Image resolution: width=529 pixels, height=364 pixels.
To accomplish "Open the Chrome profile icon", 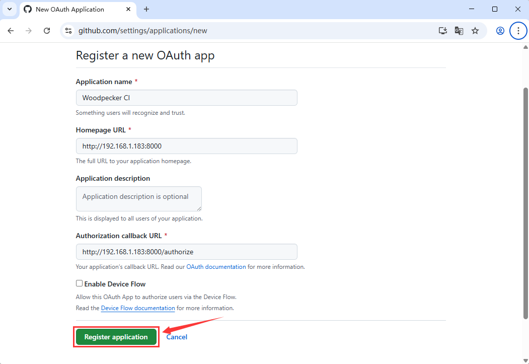I will point(500,31).
